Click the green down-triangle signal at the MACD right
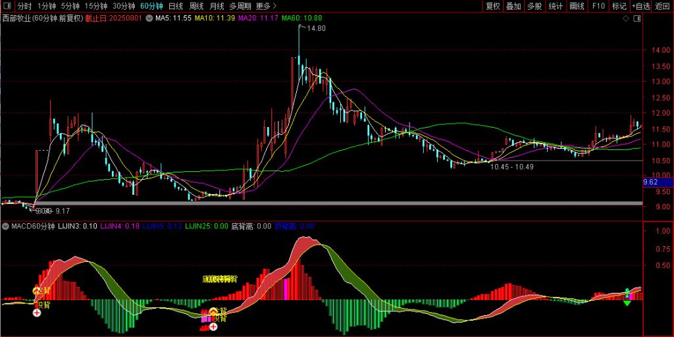This screenshot has height=337, width=674. [x=627, y=303]
